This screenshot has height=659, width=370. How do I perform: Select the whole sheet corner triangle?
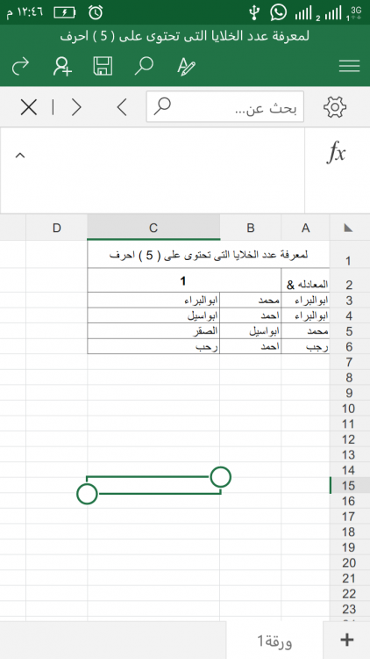click(348, 228)
